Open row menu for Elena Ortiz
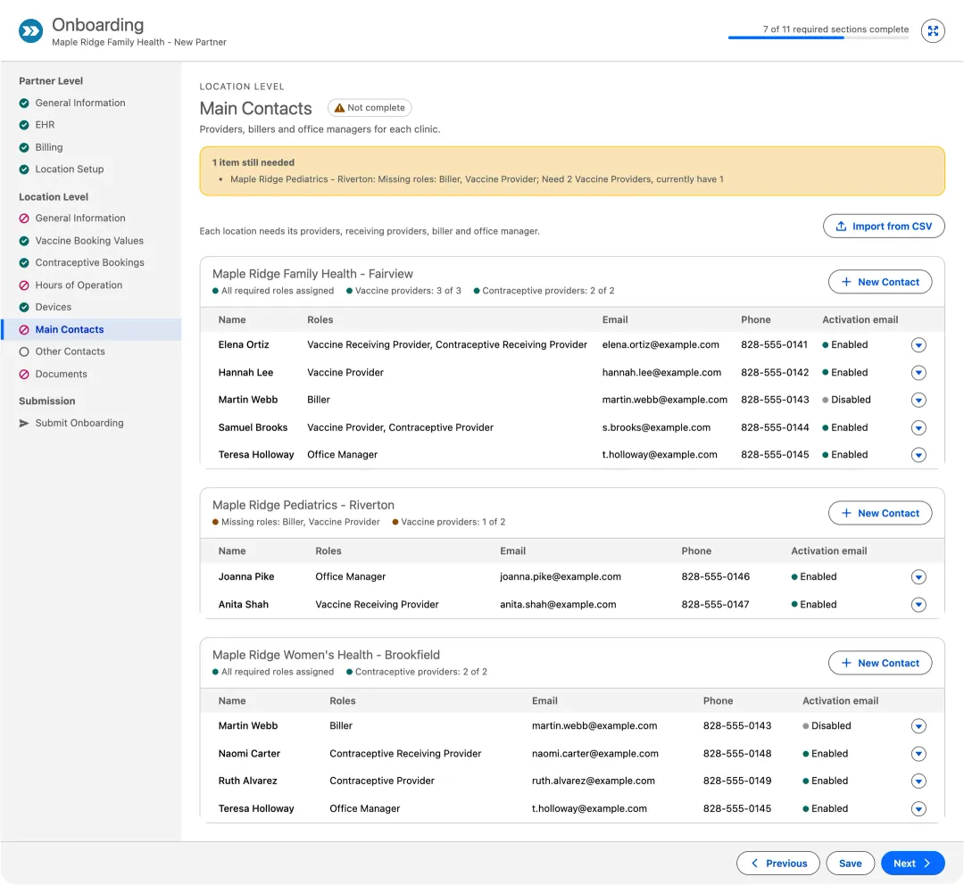The image size is (964, 885). [918, 345]
